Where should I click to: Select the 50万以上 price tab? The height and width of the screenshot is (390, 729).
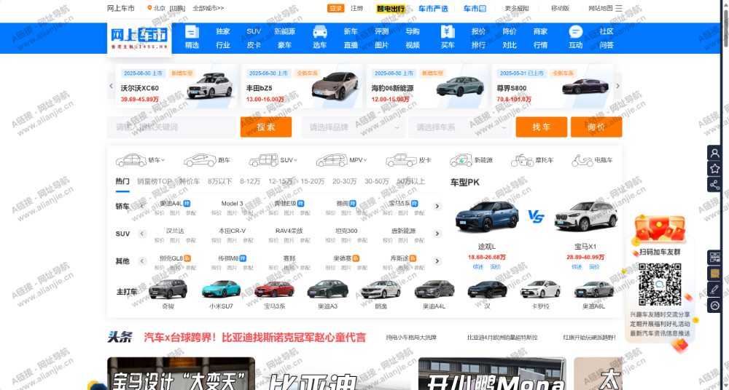point(411,181)
